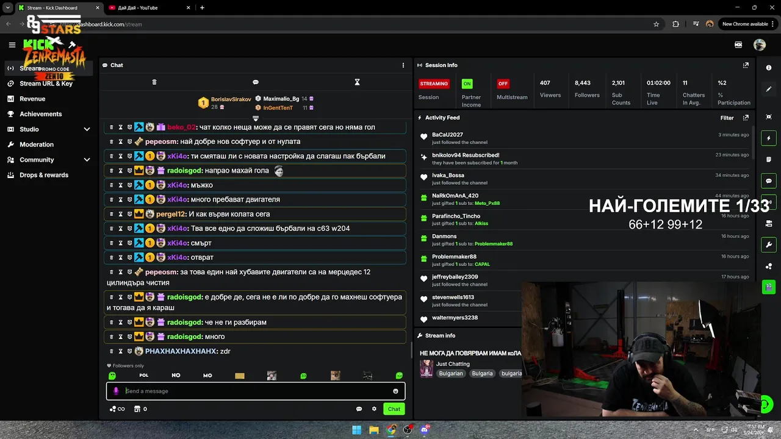The image size is (781, 439).
Task: Open the stream info circle icon in right sidebar
Action: click(x=769, y=68)
